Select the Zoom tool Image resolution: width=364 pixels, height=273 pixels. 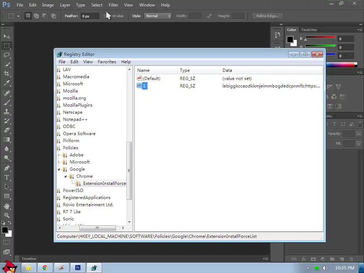7,215
